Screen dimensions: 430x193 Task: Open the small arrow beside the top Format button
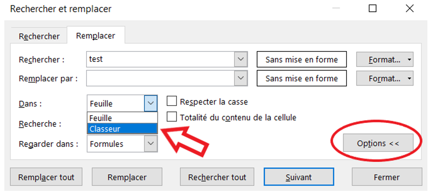tap(409, 59)
